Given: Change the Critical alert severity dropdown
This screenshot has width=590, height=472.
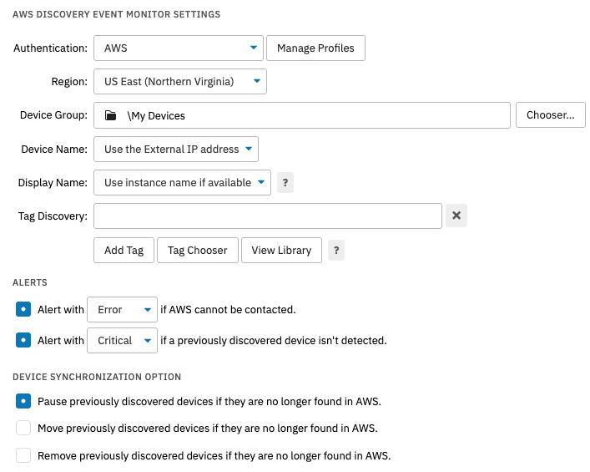Looking at the screenshot, I should [x=122, y=340].
